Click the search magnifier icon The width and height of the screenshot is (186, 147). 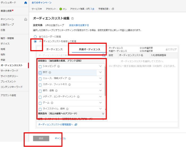click(x=104, y=55)
